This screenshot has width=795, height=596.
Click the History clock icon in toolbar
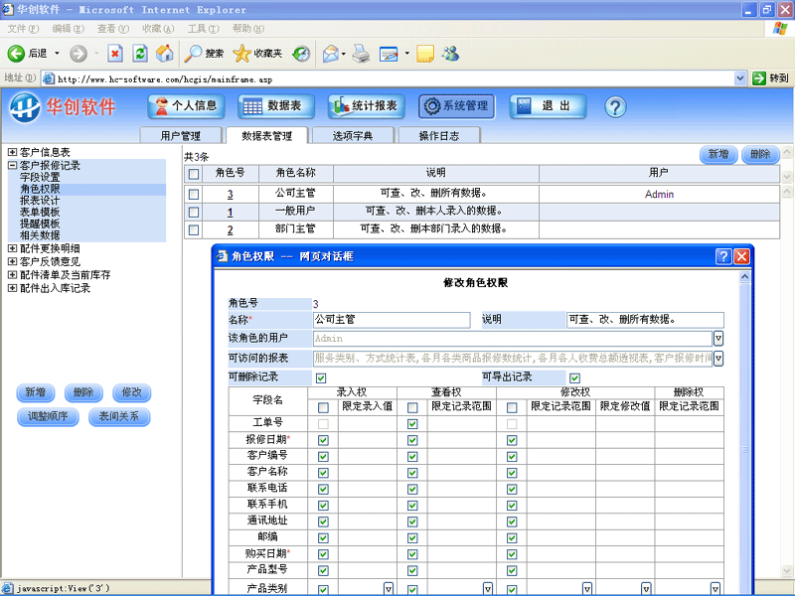tap(301, 54)
